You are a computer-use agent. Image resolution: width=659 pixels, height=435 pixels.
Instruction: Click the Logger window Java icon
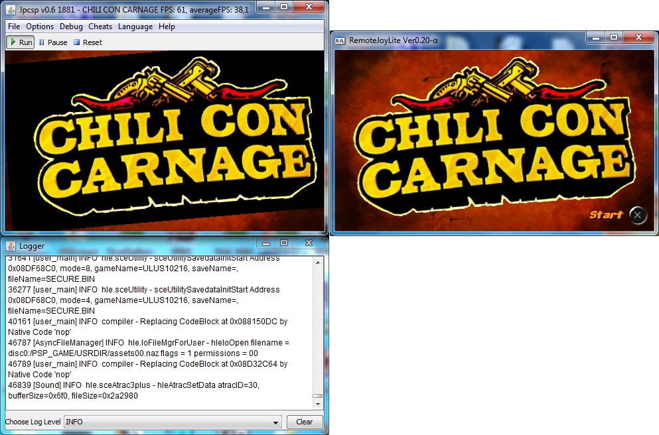click(11, 245)
